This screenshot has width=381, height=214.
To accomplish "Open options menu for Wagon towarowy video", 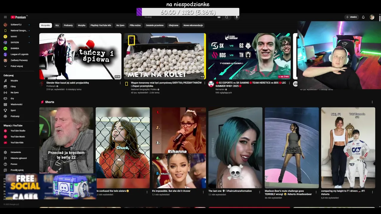I will point(205,83).
